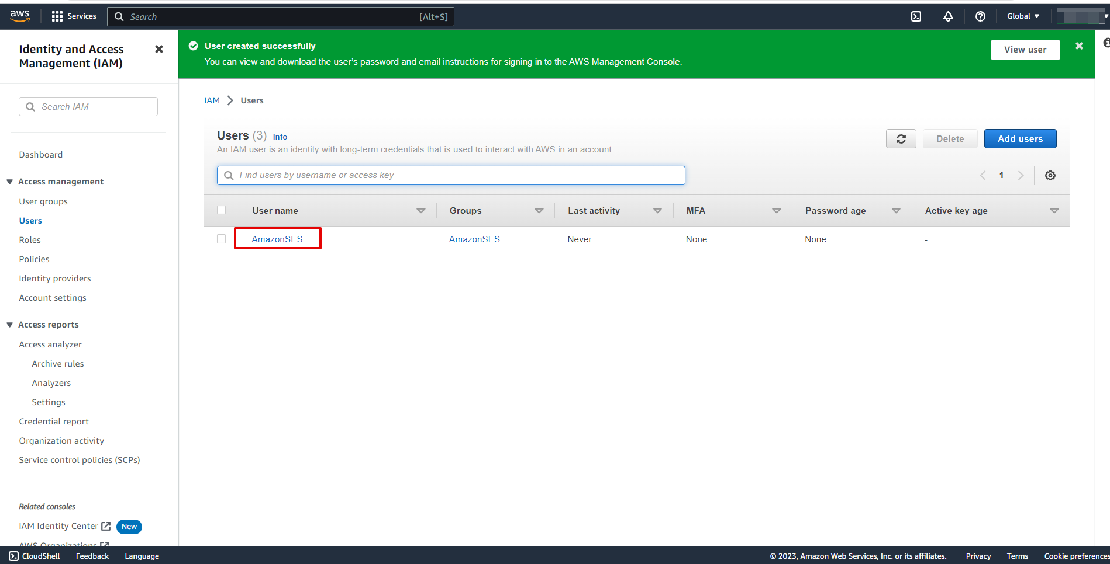Click Feedback in the footer

click(92, 556)
